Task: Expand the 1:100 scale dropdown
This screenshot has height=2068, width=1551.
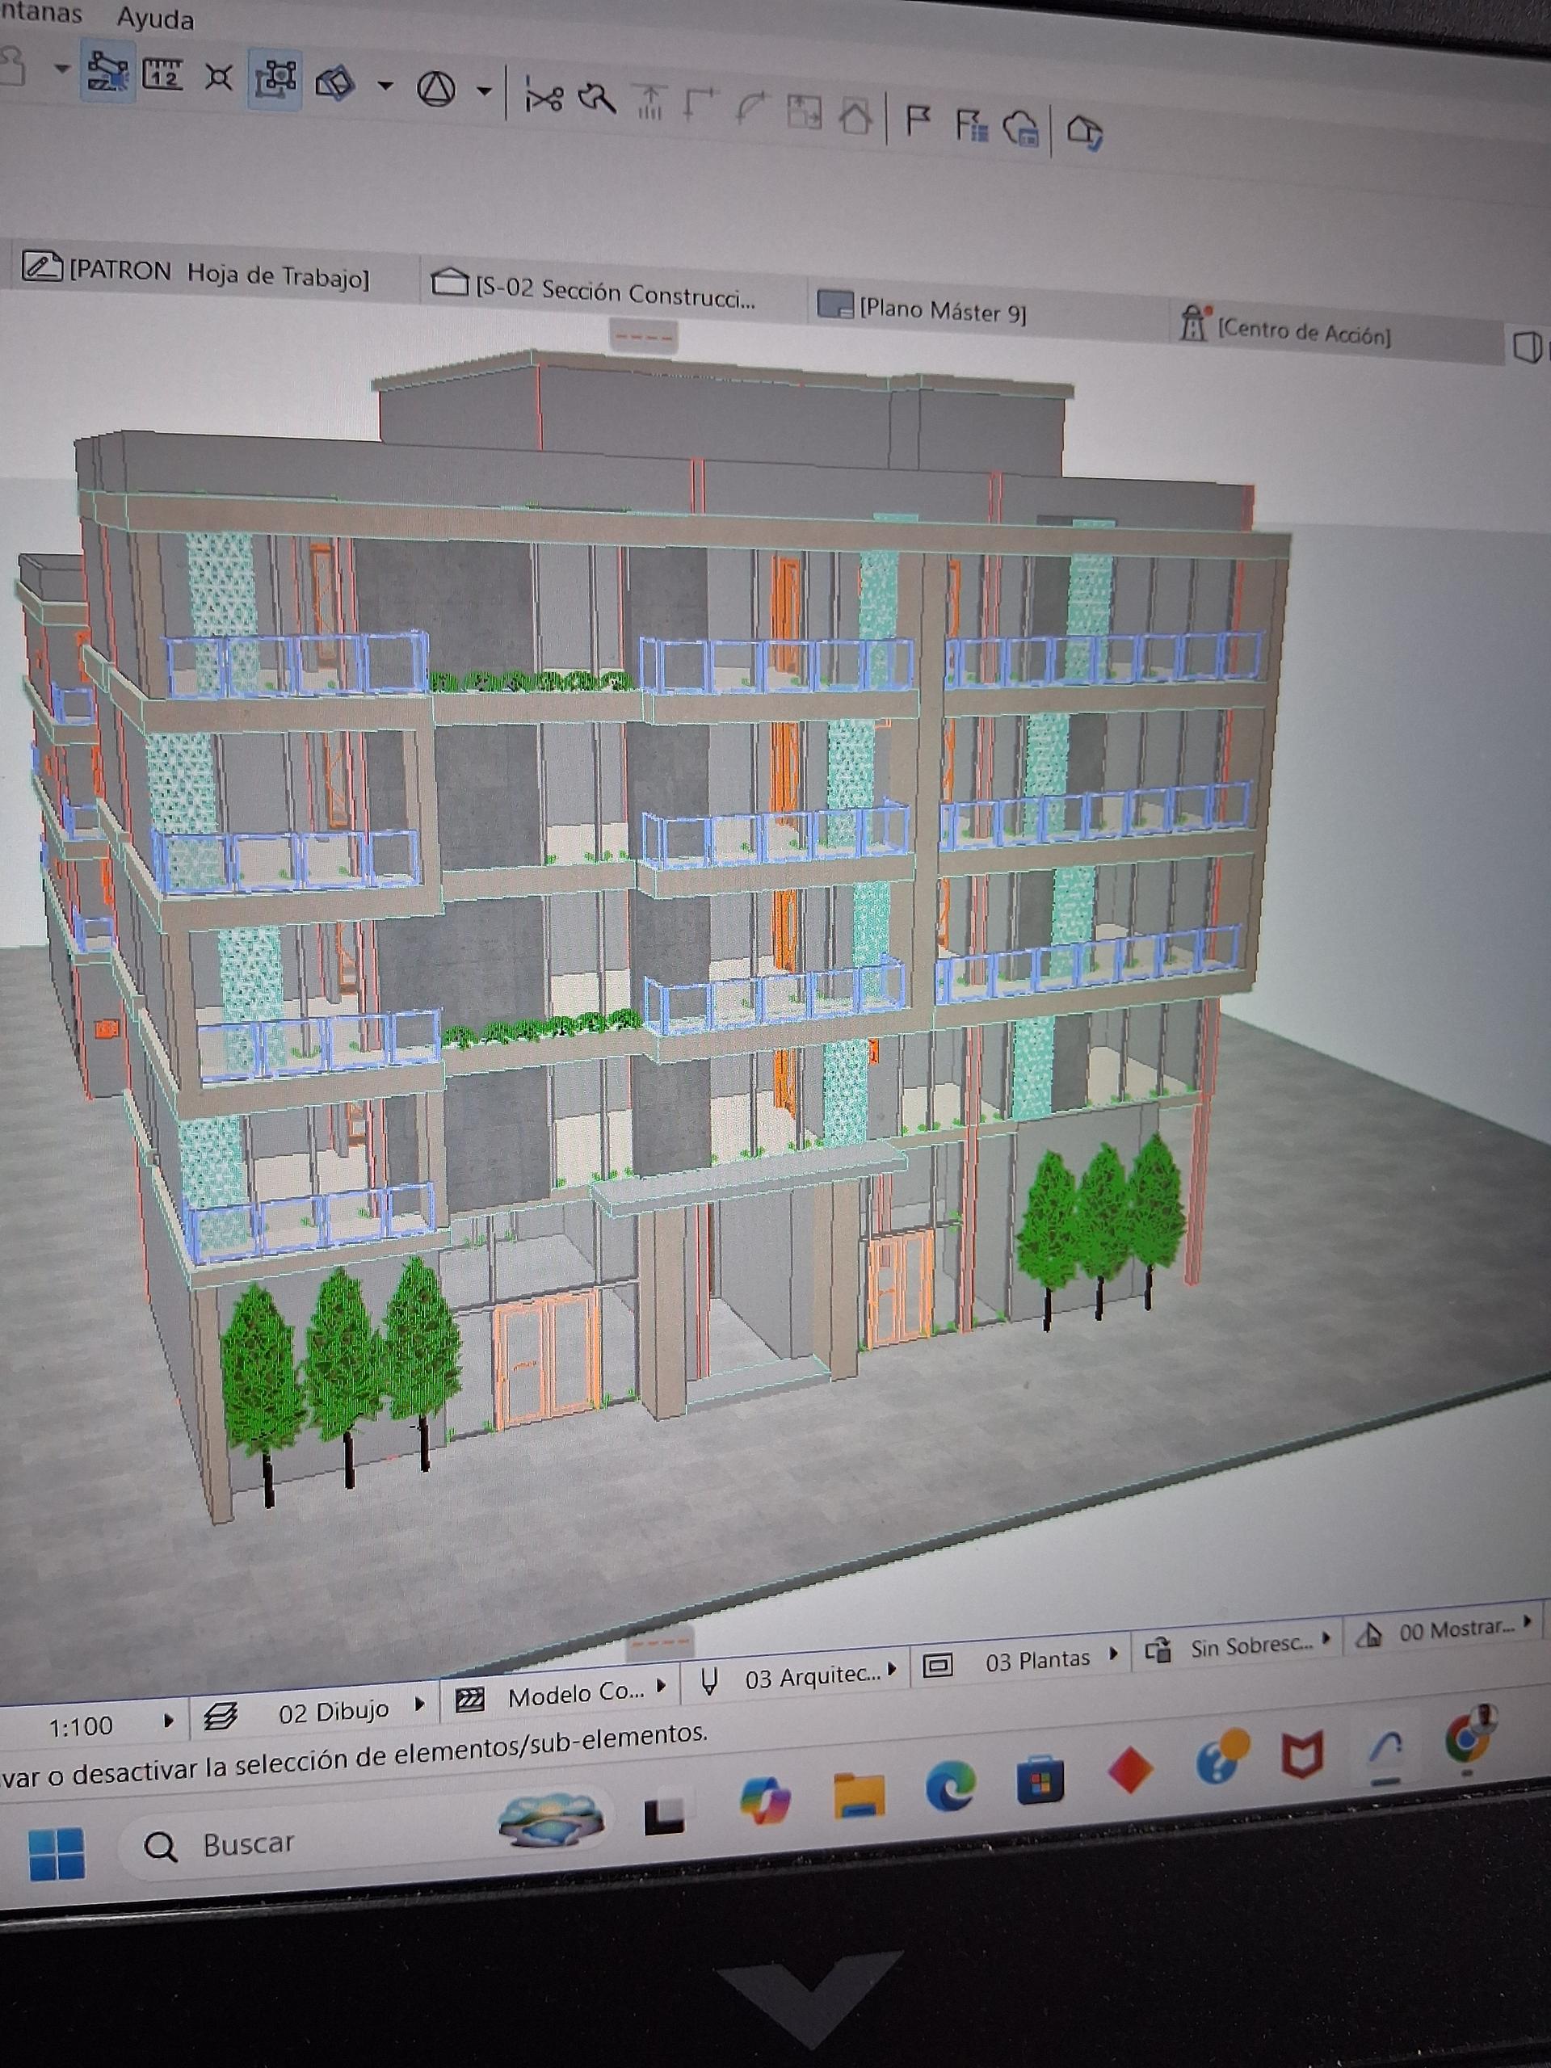Action: [168, 1720]
